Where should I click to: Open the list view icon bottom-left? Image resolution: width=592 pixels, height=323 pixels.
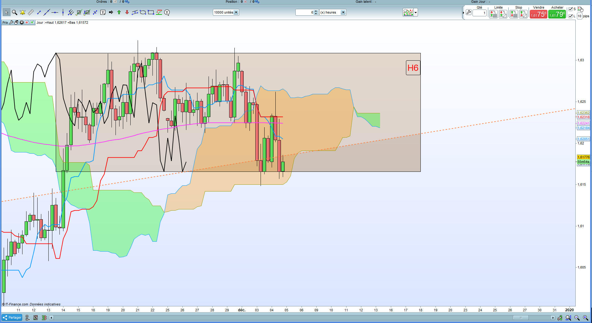(36, 318)
